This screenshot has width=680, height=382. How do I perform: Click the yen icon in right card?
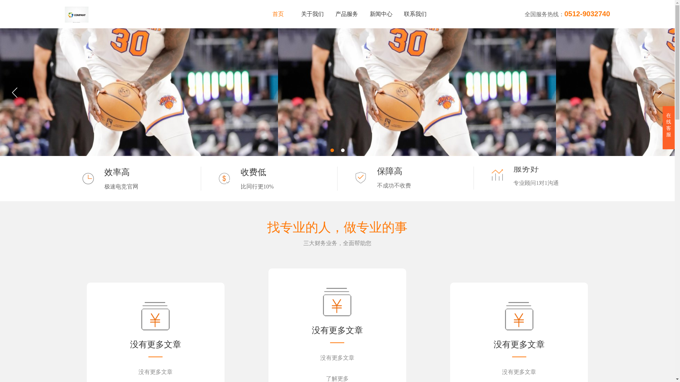pyautogui.click(x=519, y=316)
